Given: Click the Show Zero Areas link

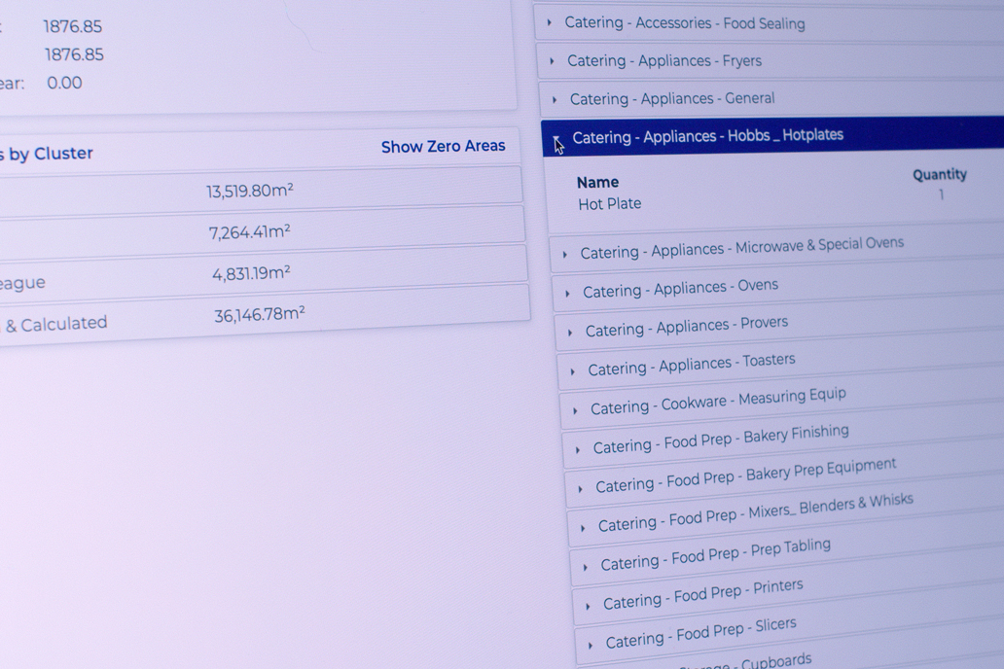Looking at the screenshot, I should [x=443, y=147].
